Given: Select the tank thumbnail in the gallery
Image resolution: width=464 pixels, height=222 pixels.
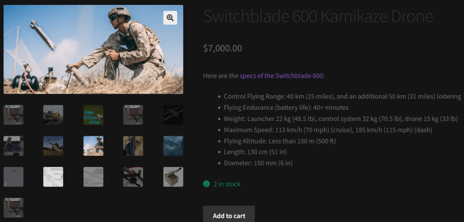Looking at the screenshot, I should pos(53,115).
